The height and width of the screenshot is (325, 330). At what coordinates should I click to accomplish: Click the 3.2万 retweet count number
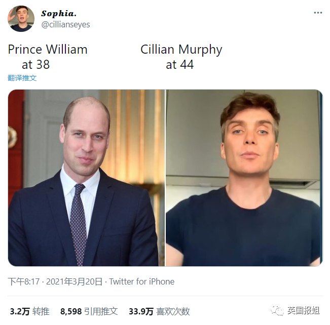tap(20, 311)
